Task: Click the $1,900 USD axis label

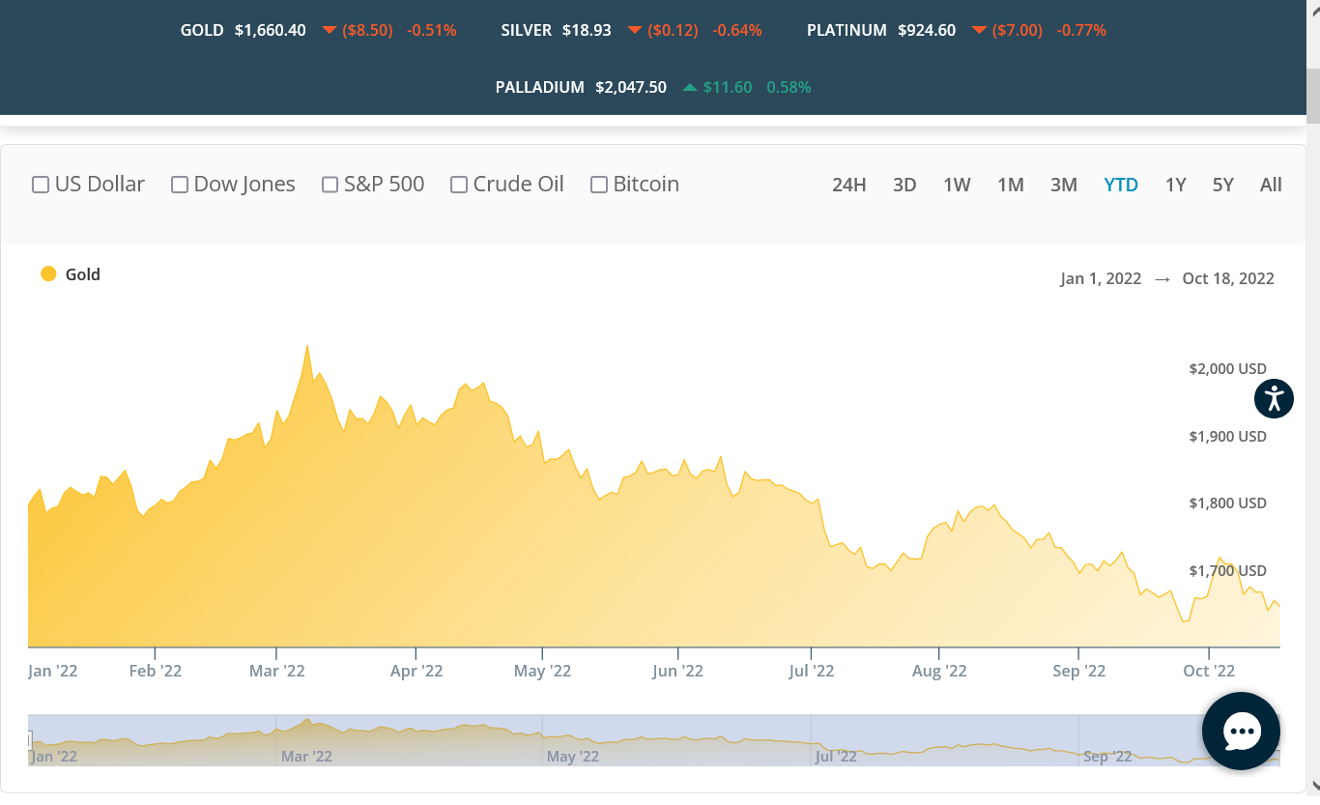Action: pyautogui.click(x=1227, y=436)
